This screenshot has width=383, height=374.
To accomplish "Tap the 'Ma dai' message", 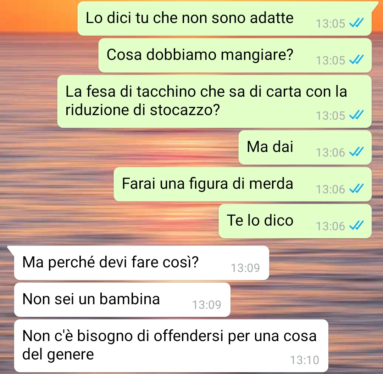I will tap(305, 147).
